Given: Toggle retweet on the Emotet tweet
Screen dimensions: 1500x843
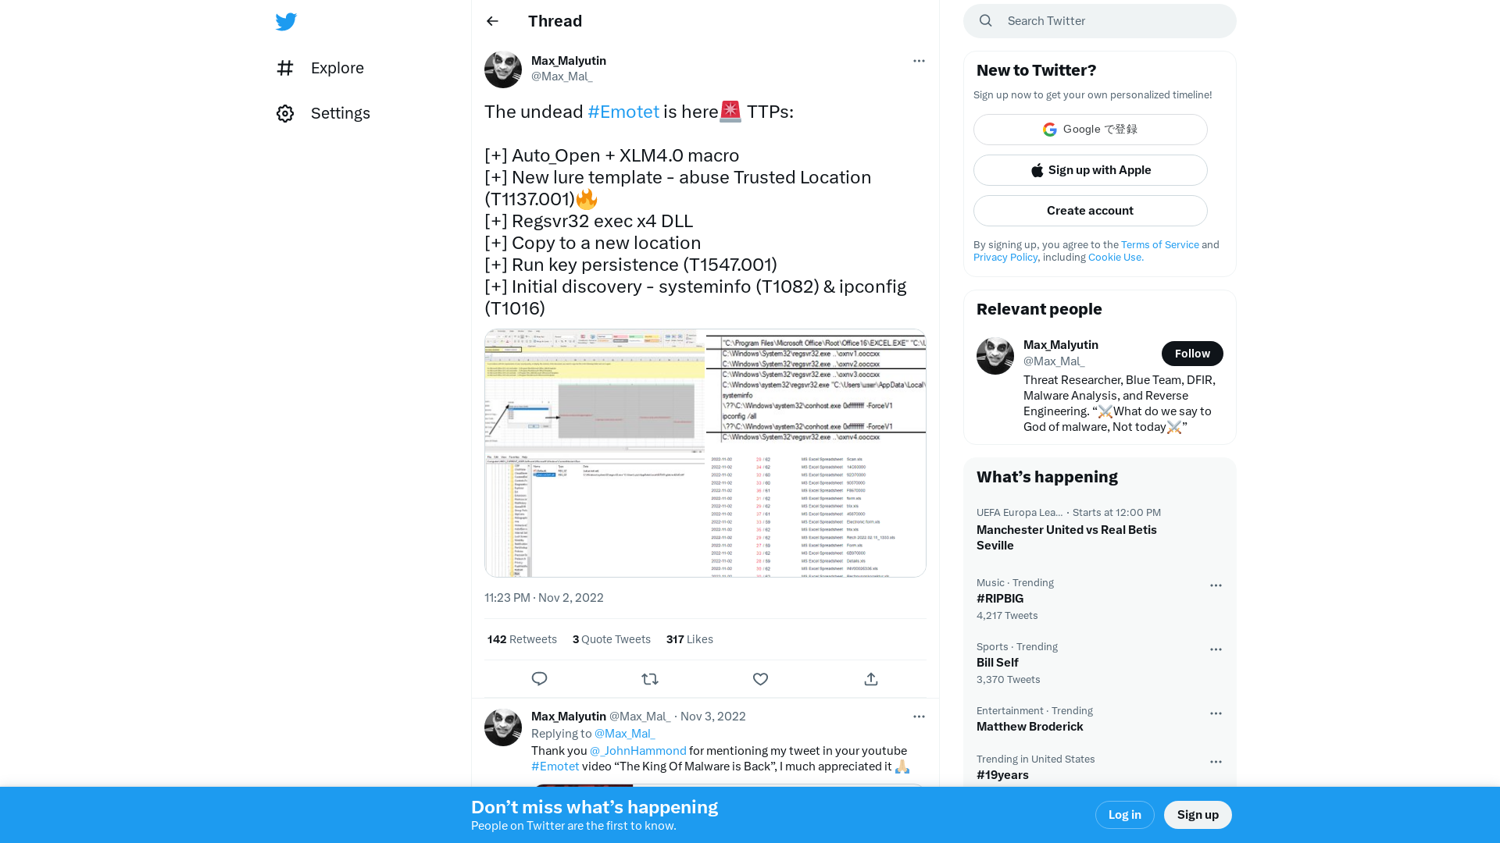Looking at the screenshot, I should click(650, 679).
